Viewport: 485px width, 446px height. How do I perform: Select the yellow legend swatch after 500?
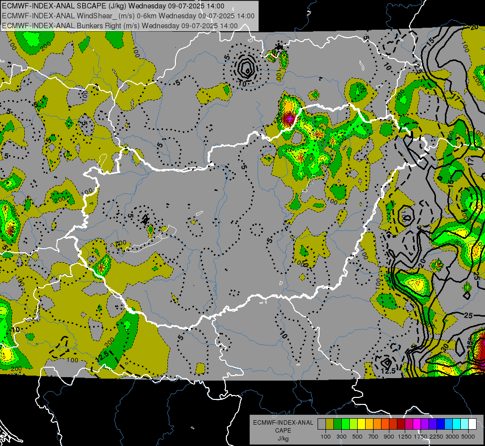361,424
